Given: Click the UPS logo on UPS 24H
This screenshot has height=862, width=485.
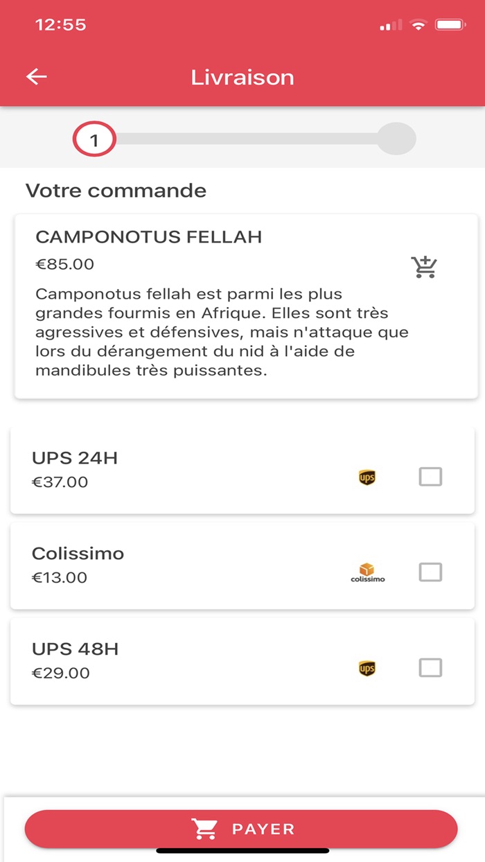Looking at the screenshot, I should point(367,477).
